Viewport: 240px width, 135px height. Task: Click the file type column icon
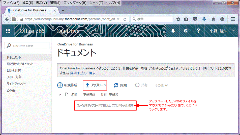(67, 94)
